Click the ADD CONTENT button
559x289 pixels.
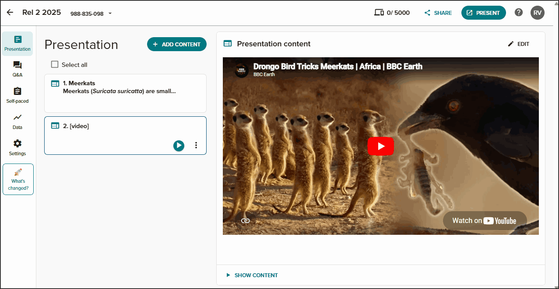[177, 44]
